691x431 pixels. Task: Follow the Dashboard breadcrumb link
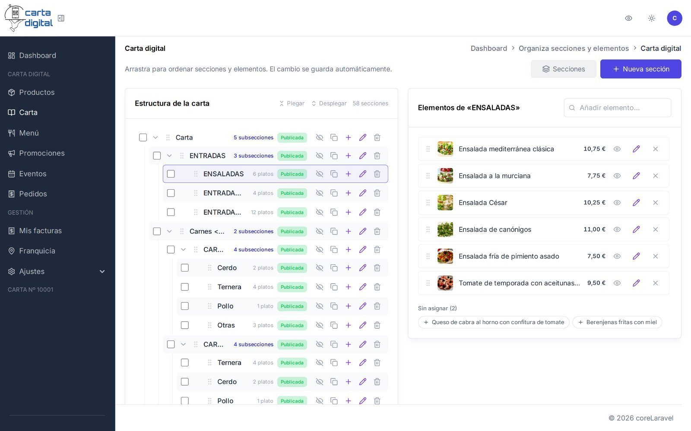(489, 48)
